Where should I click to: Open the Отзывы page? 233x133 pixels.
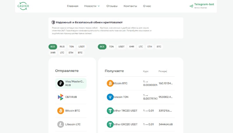coord(112,6)
